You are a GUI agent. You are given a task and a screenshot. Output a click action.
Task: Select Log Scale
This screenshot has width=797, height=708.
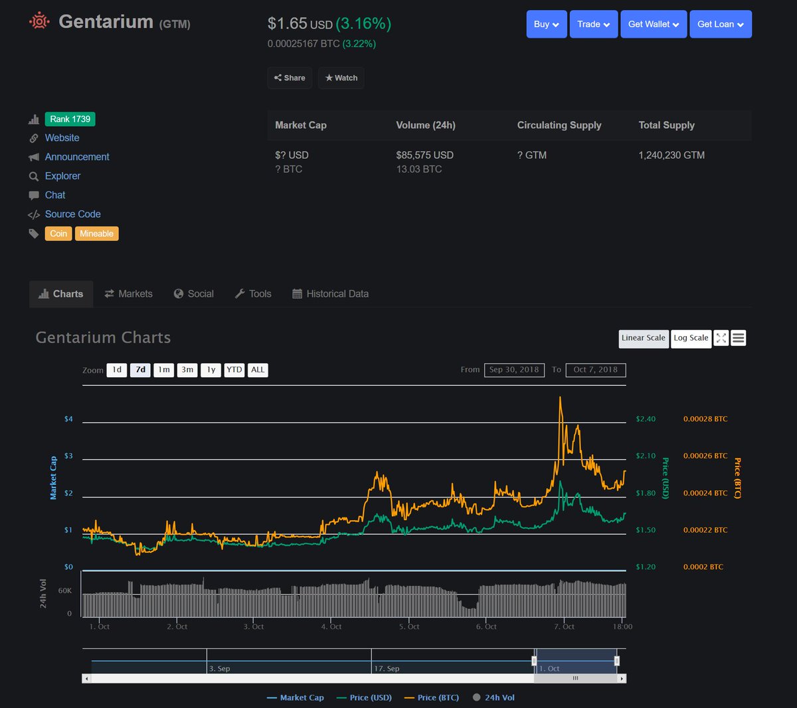pos(691,338)
